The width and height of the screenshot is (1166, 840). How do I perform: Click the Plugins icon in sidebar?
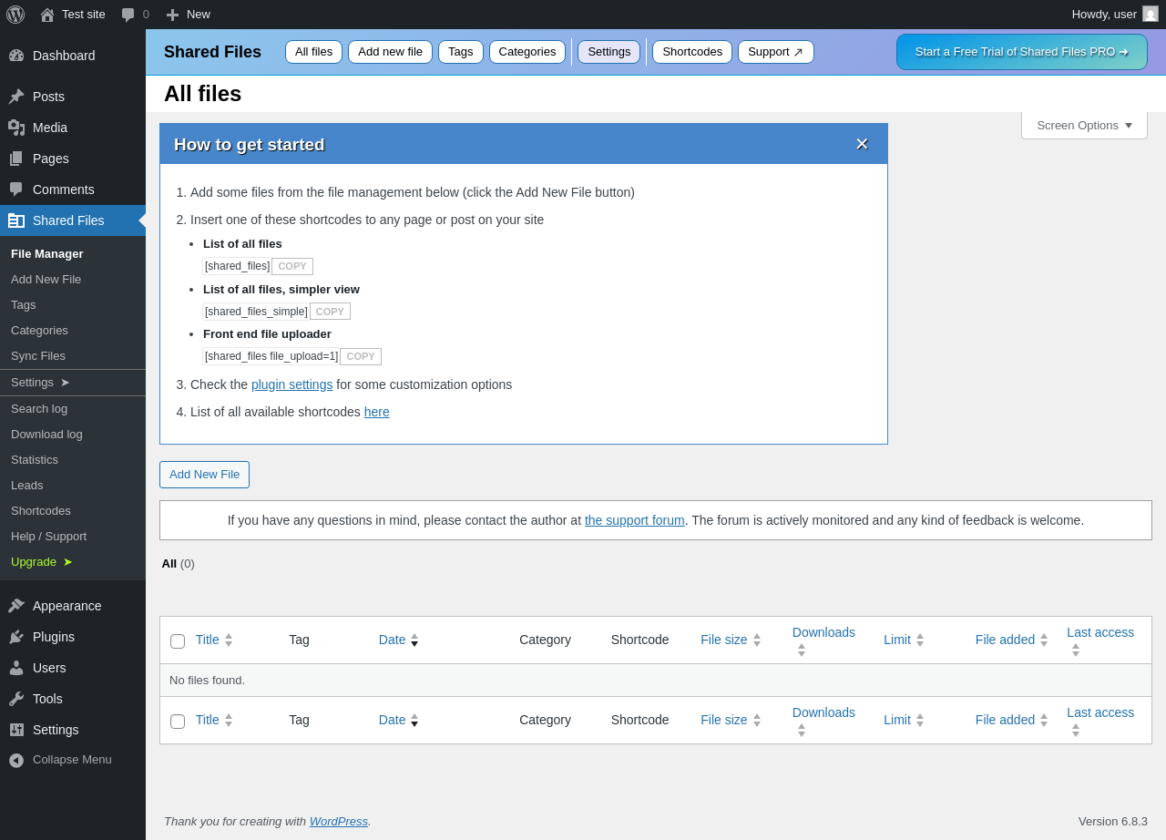coord(16,637)
